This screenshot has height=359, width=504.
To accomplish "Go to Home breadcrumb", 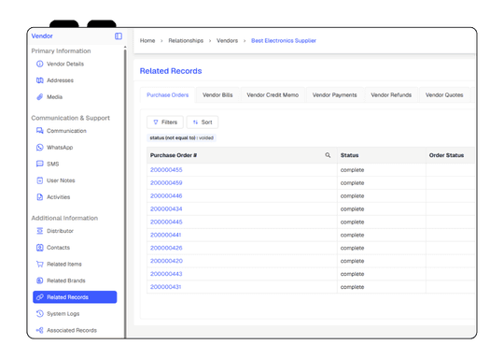I will (x=147, y=40).
